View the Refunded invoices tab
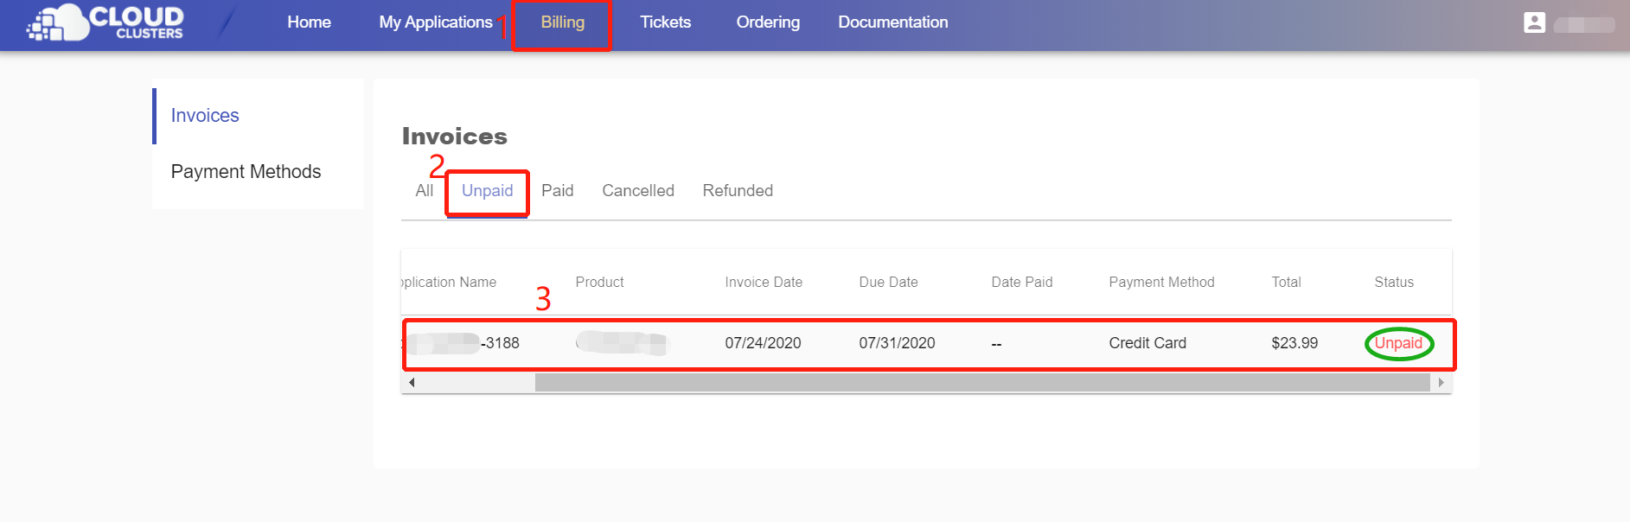 pyautogui.click(x=737, y=191)
